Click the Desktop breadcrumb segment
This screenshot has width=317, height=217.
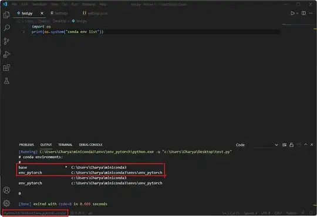pos(60,21)
